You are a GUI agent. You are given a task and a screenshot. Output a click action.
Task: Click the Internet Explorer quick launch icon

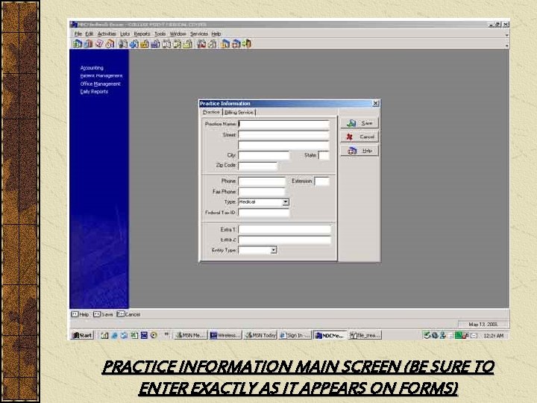pyautogui.click(x=114, y=335)
